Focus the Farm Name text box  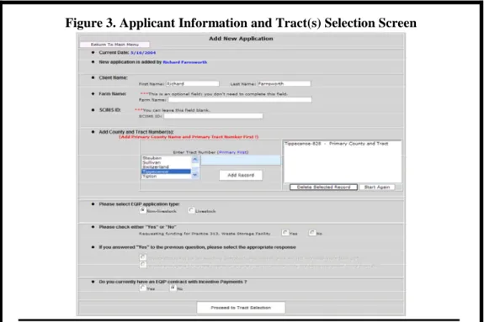point(240,99)
